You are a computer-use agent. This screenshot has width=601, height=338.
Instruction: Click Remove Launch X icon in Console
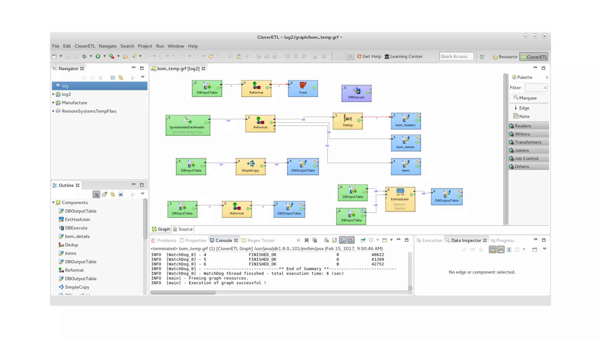(x=306, y=240)
